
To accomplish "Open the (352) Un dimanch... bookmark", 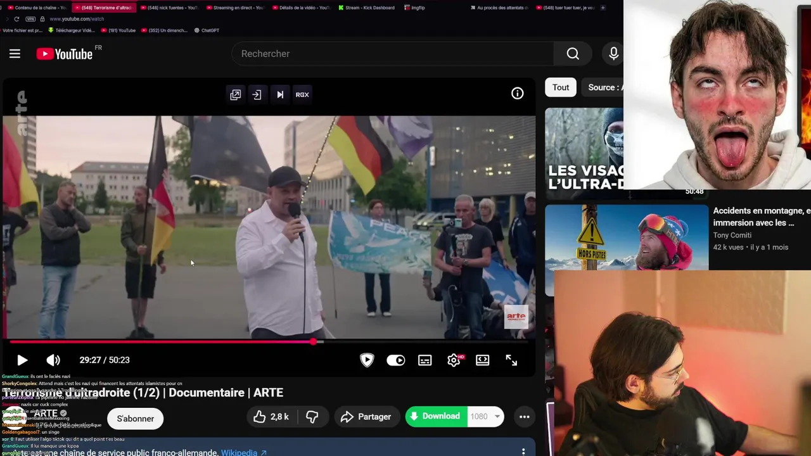I will coord(164,30).
